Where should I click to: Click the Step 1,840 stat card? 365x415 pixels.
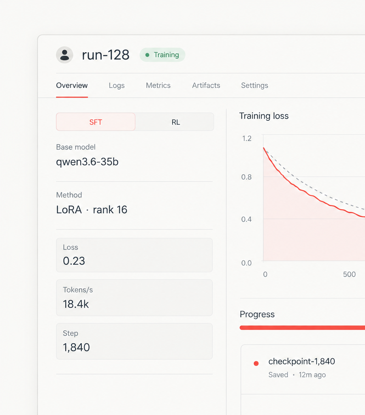click(x=134, y=341)
